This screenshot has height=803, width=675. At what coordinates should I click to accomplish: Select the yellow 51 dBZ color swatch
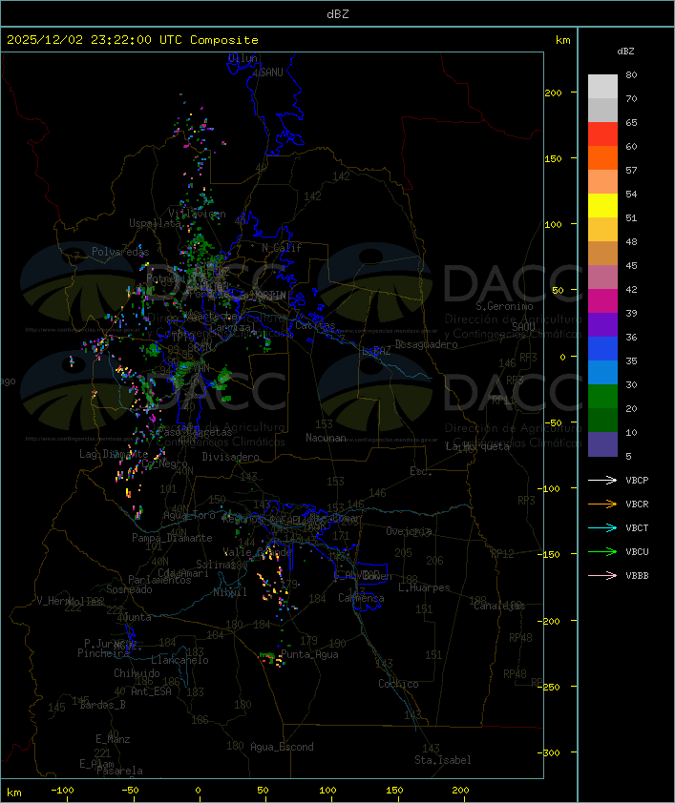pyautogui.click(x=602, y=205)
